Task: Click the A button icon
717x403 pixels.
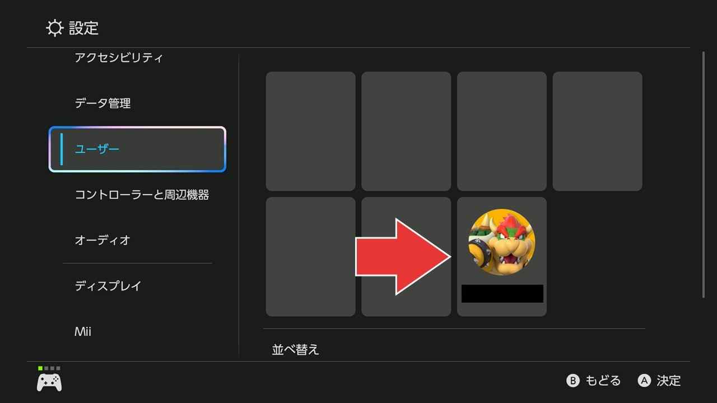Action: pyautogui.click(x=644, y=381)
